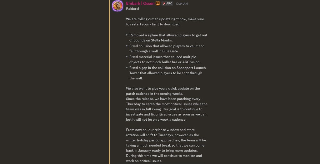Click the Spaceport Launch Tower fix text

tap(167, 73)
